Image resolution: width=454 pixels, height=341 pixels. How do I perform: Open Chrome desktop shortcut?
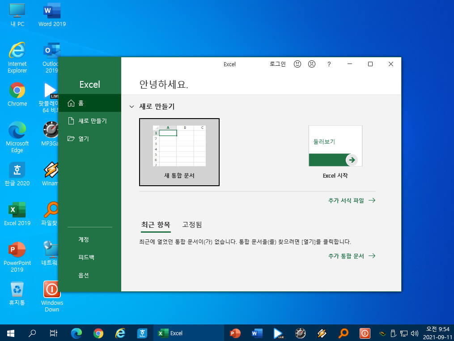pos(17,94)
